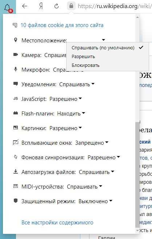This screenshot has width=152, height=239.
Task: Open Автозагрузка файлов Спрашивать dropdown
Action: [x=96, y=172]
